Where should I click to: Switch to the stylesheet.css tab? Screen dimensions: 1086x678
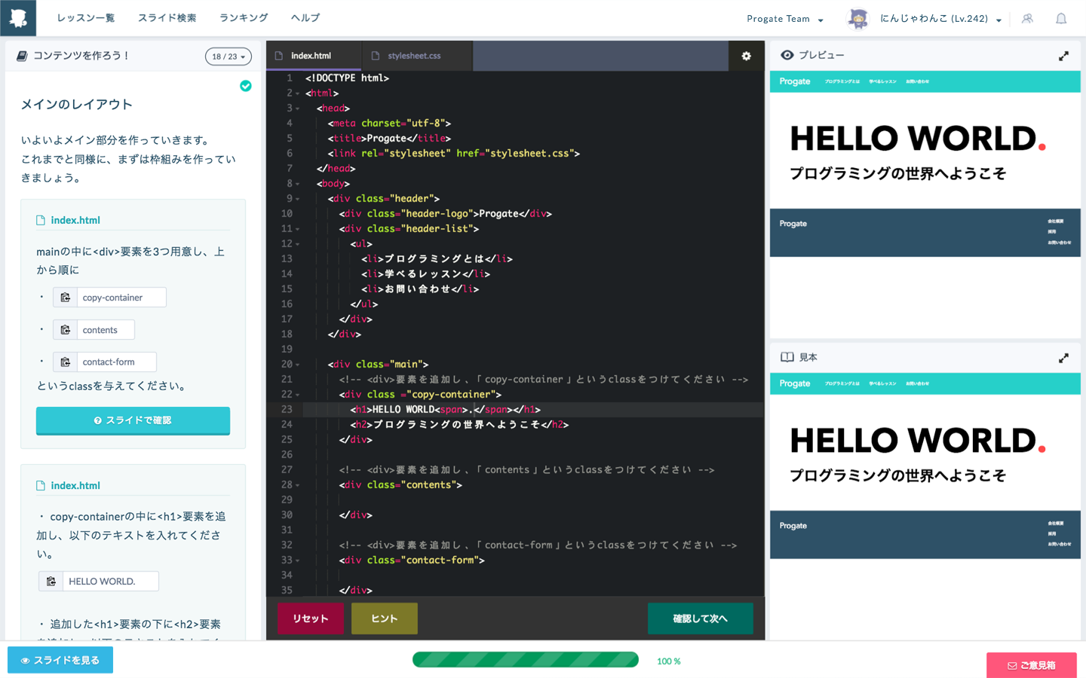pyautogui.click(x=417, y=56)
